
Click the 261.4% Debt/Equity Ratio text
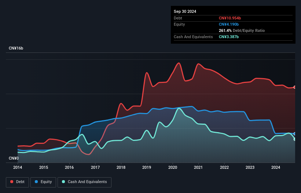point(242,30)
